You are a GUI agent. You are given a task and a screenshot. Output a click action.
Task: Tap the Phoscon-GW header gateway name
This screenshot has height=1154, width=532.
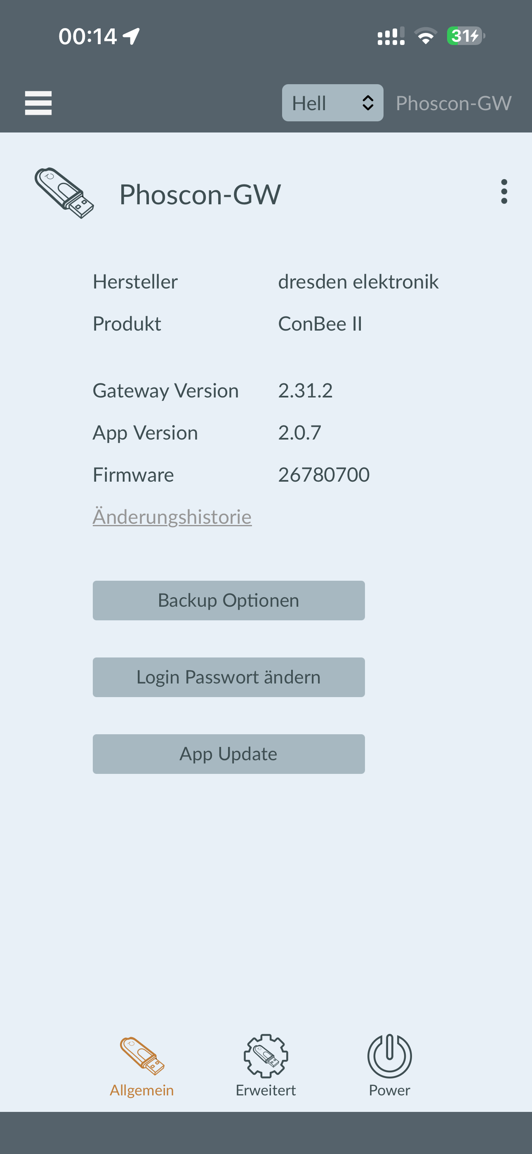point(453,103)
